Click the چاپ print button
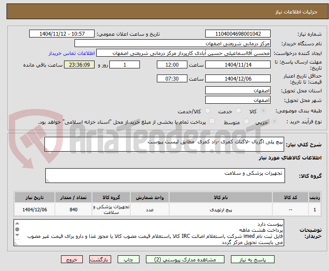Screen dimensions: 329x271 129,260
